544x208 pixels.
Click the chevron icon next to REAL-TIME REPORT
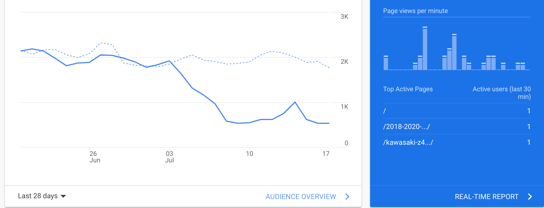tap(529, 196)
